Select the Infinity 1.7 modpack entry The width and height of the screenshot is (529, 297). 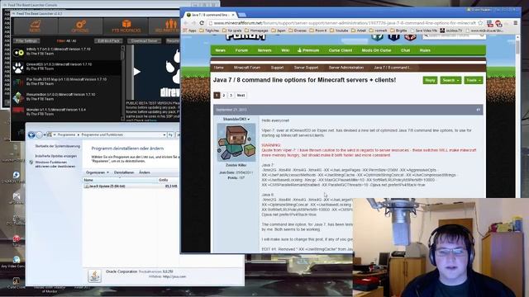pyautogui.click(x=67, y=51)
